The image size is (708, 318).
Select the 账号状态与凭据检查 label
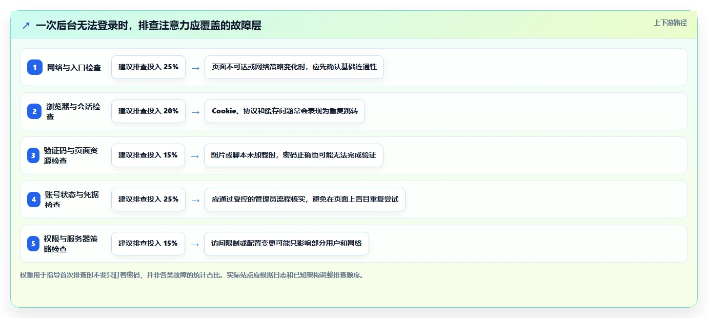[72, 200]
